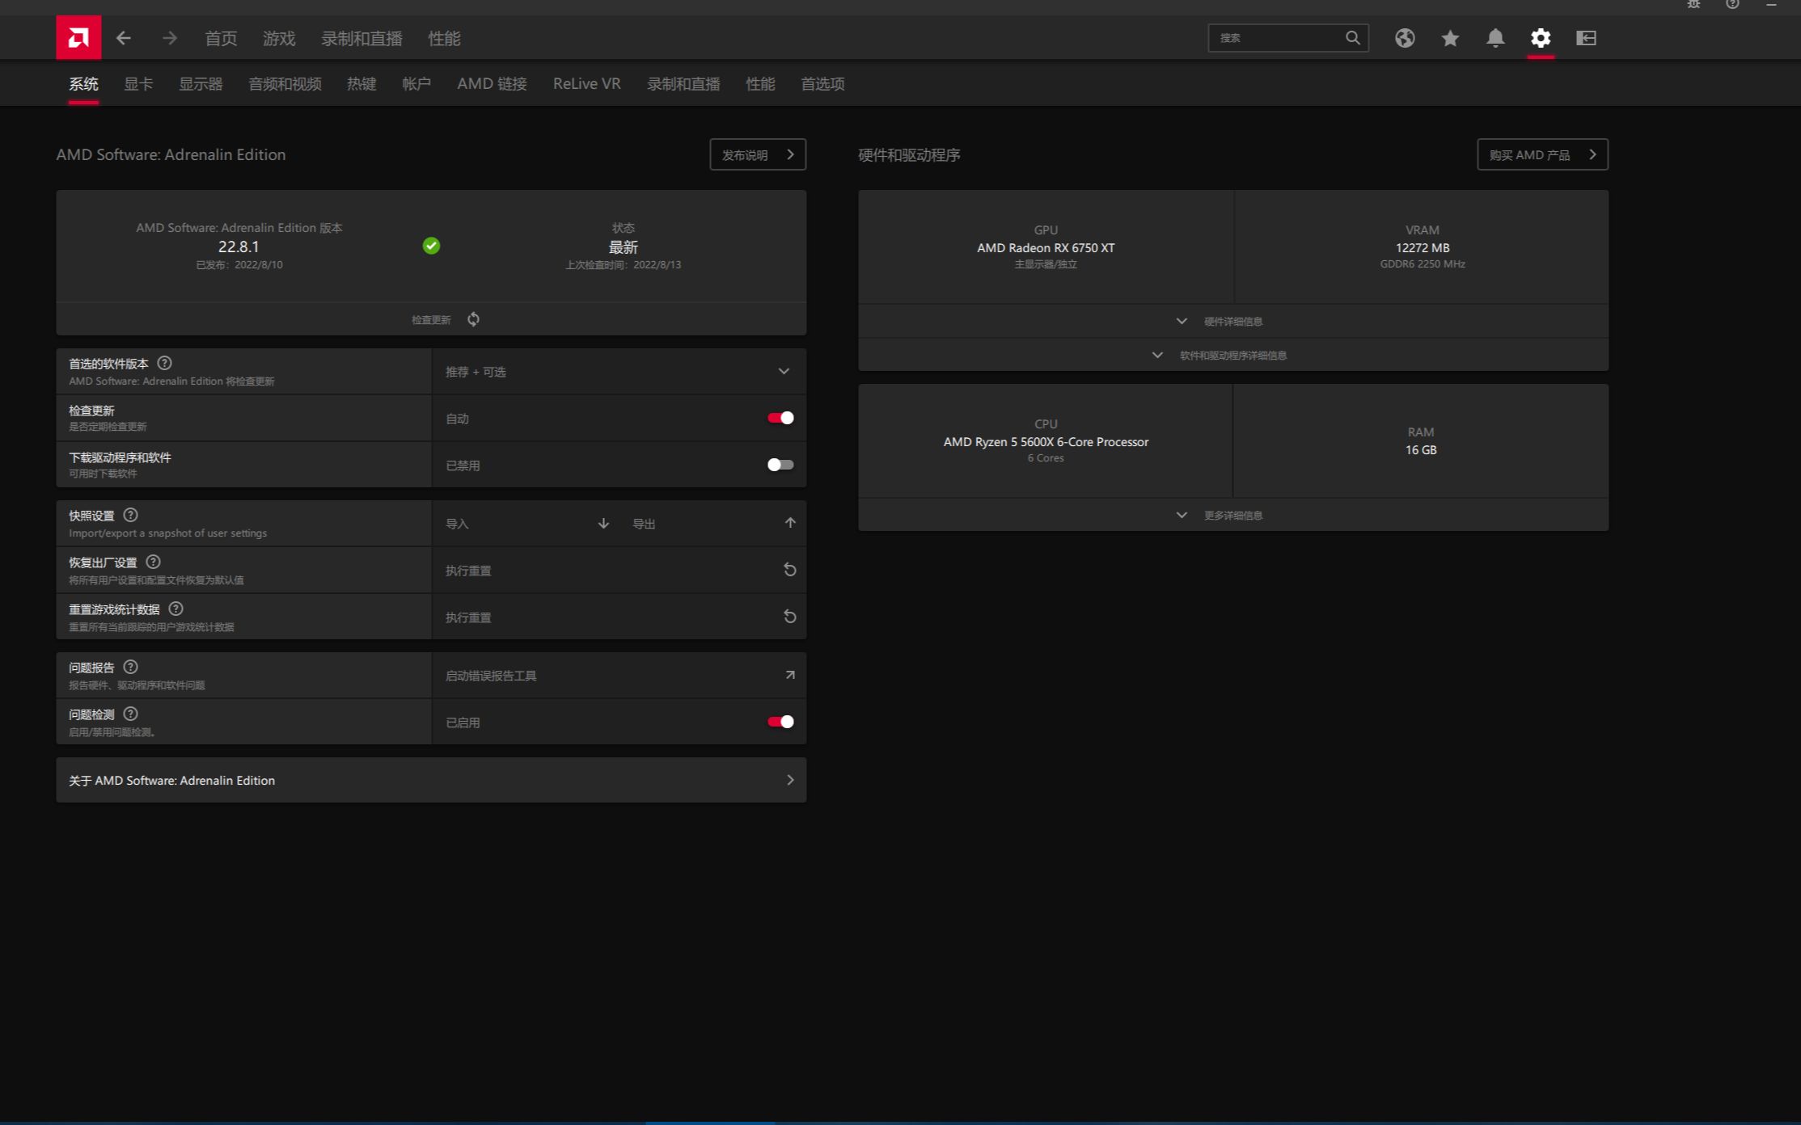Launch bug report tool arrow icon
The width and height of the screenshot is (1801, 1125).
tap(790, 675)
